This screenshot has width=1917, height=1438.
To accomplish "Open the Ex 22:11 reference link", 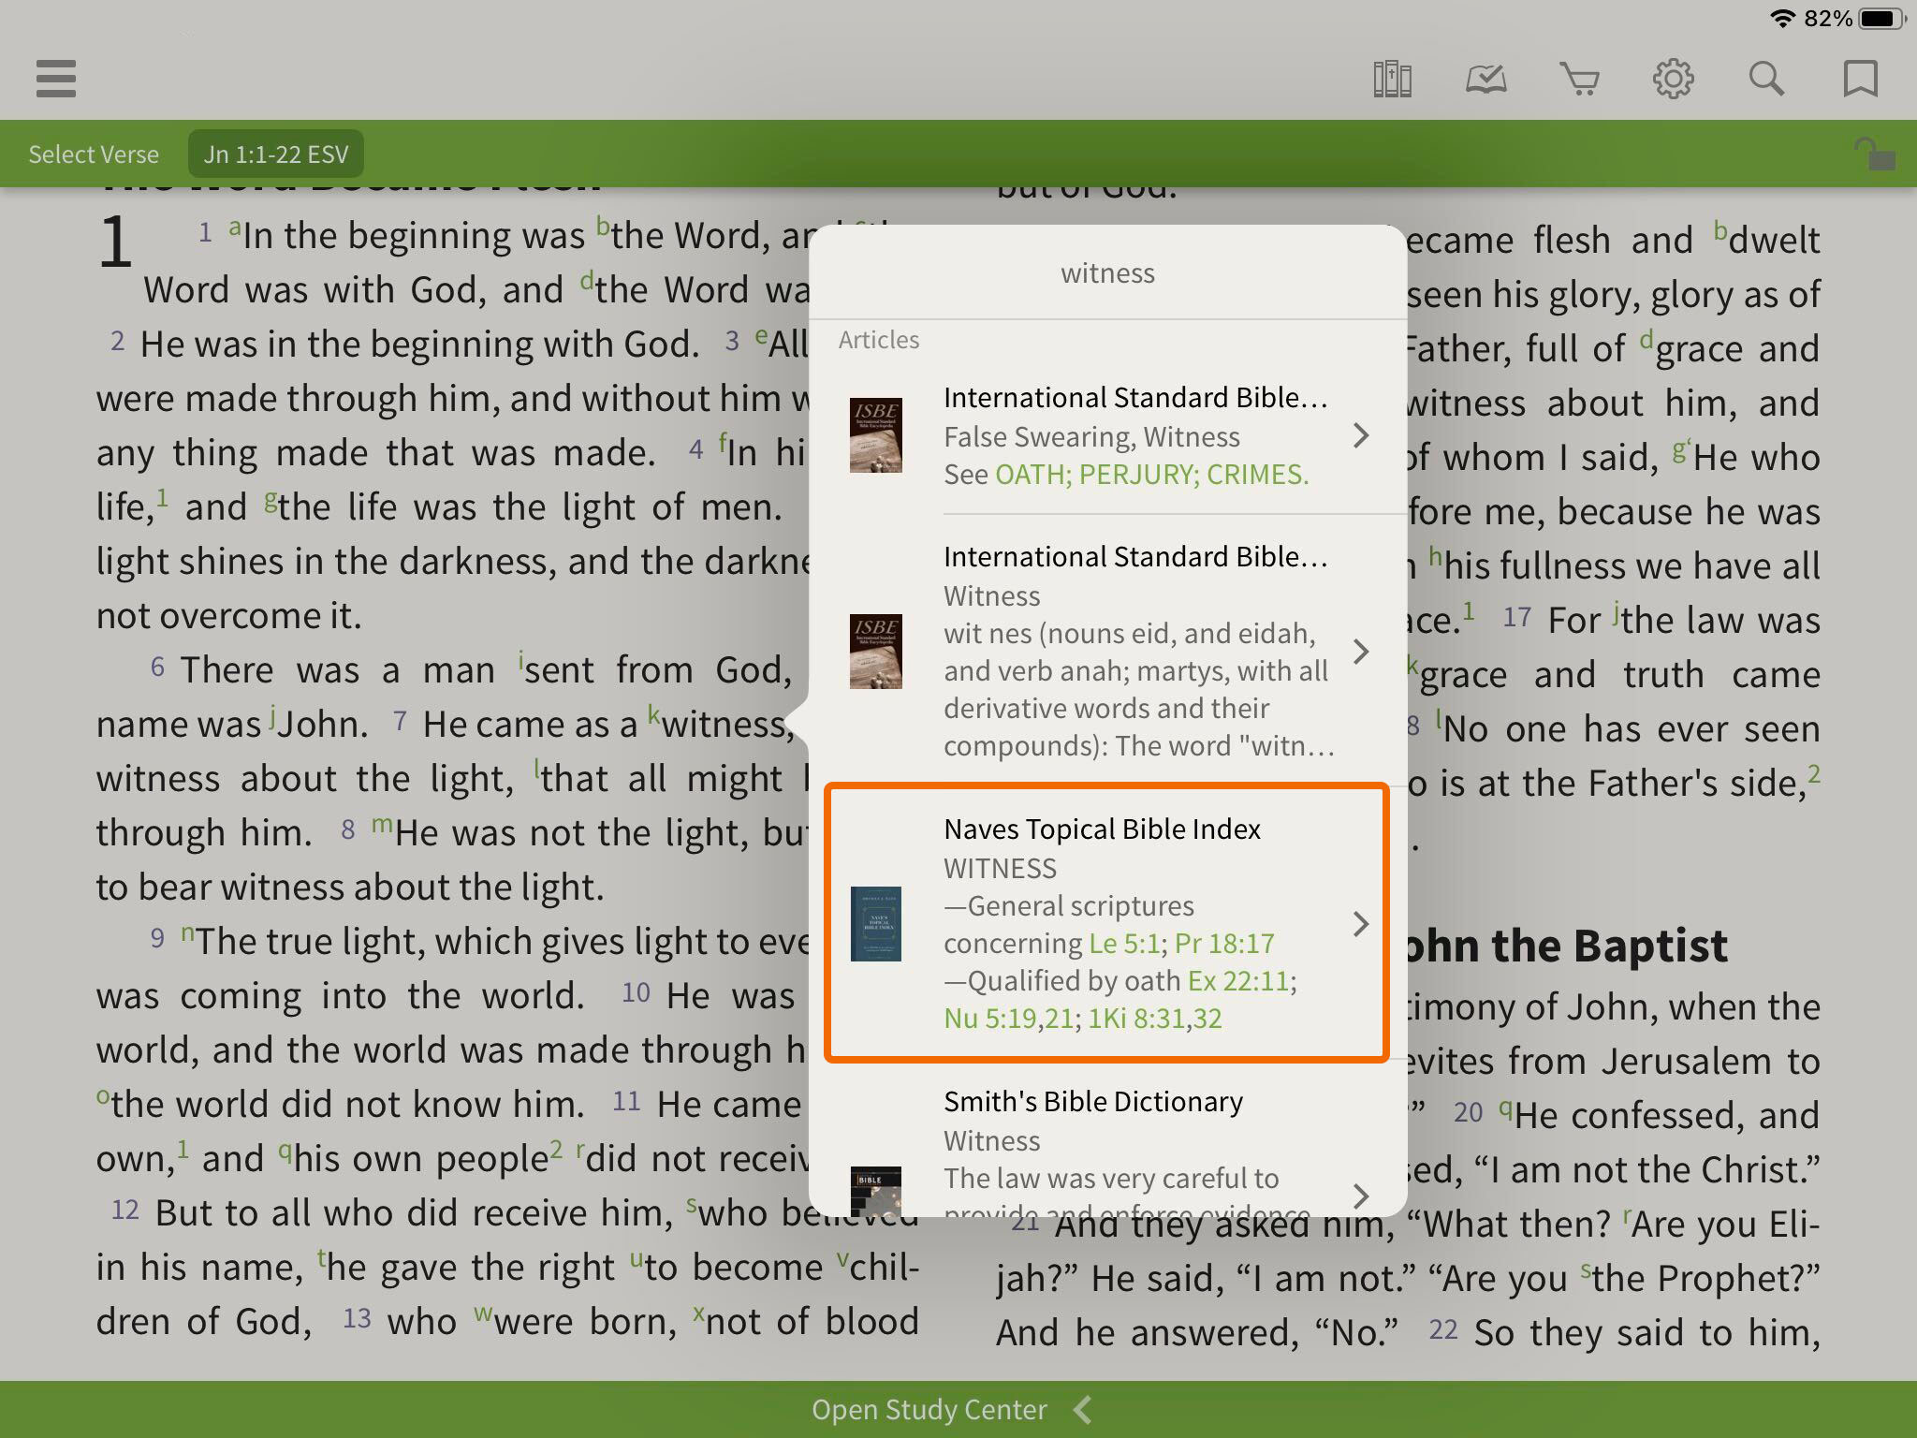I will click(x=1239, y=980).
